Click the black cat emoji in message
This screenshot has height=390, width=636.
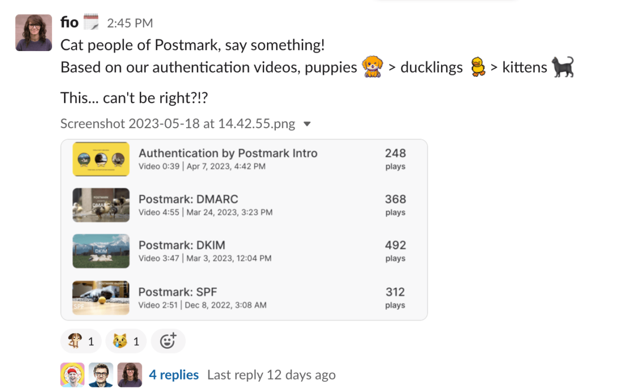562,67
